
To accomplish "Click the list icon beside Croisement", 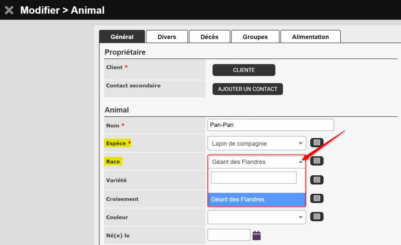I will pyautogui.click(x=317, y=198).
